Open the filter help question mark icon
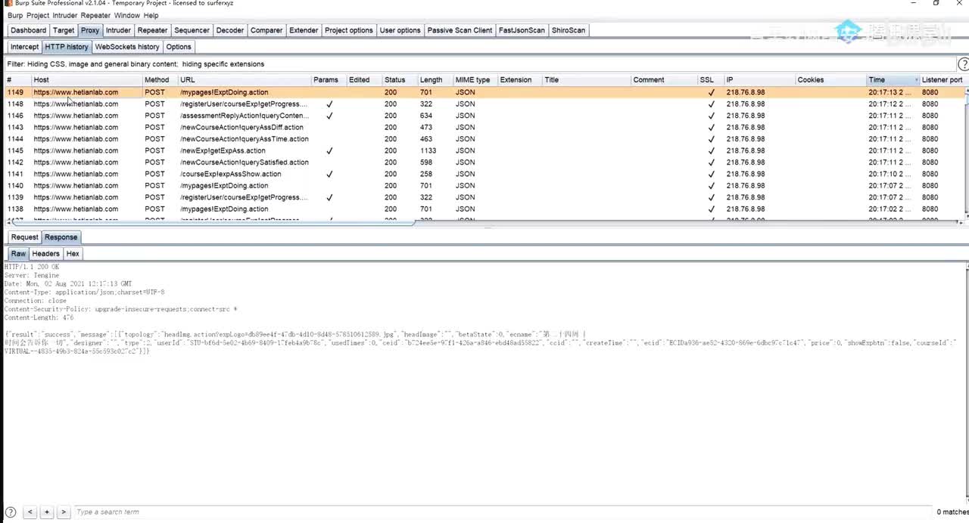 coord(963,64)
